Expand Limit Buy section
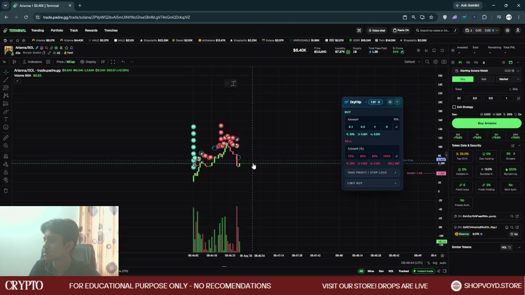This screenshot has width=525, height=295. point(372,183)
